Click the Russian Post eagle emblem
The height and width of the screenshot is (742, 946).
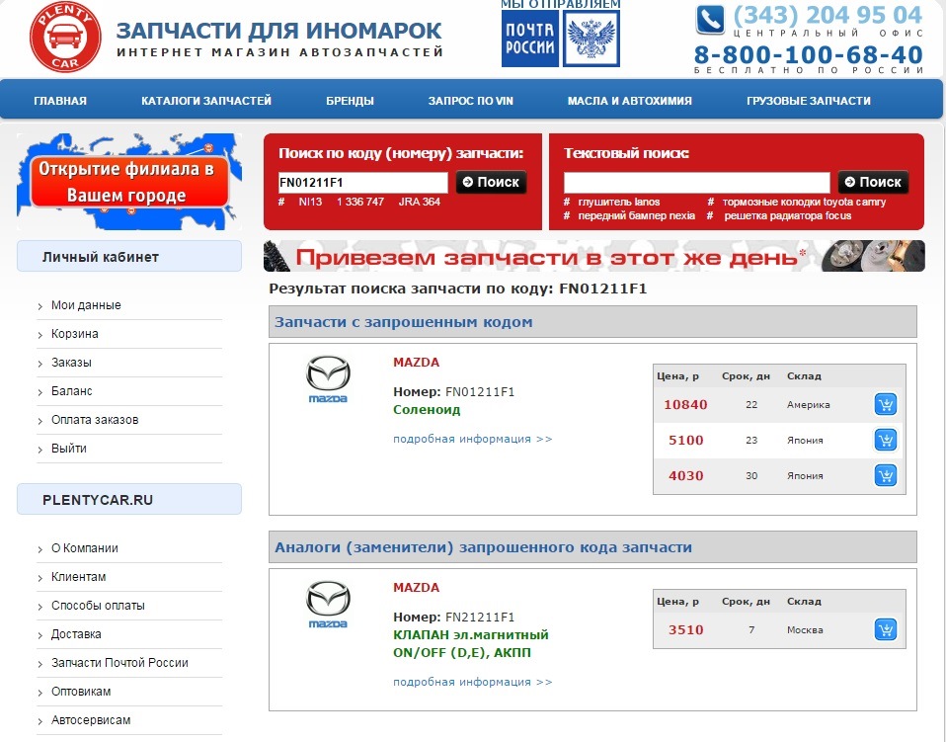[x=591, y=40]
